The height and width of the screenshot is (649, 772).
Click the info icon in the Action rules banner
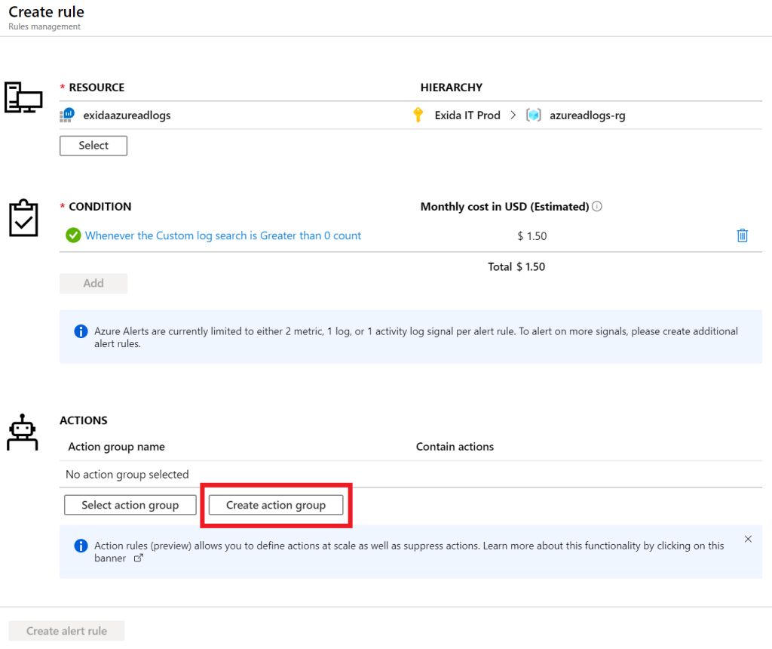tap(81, 545)
